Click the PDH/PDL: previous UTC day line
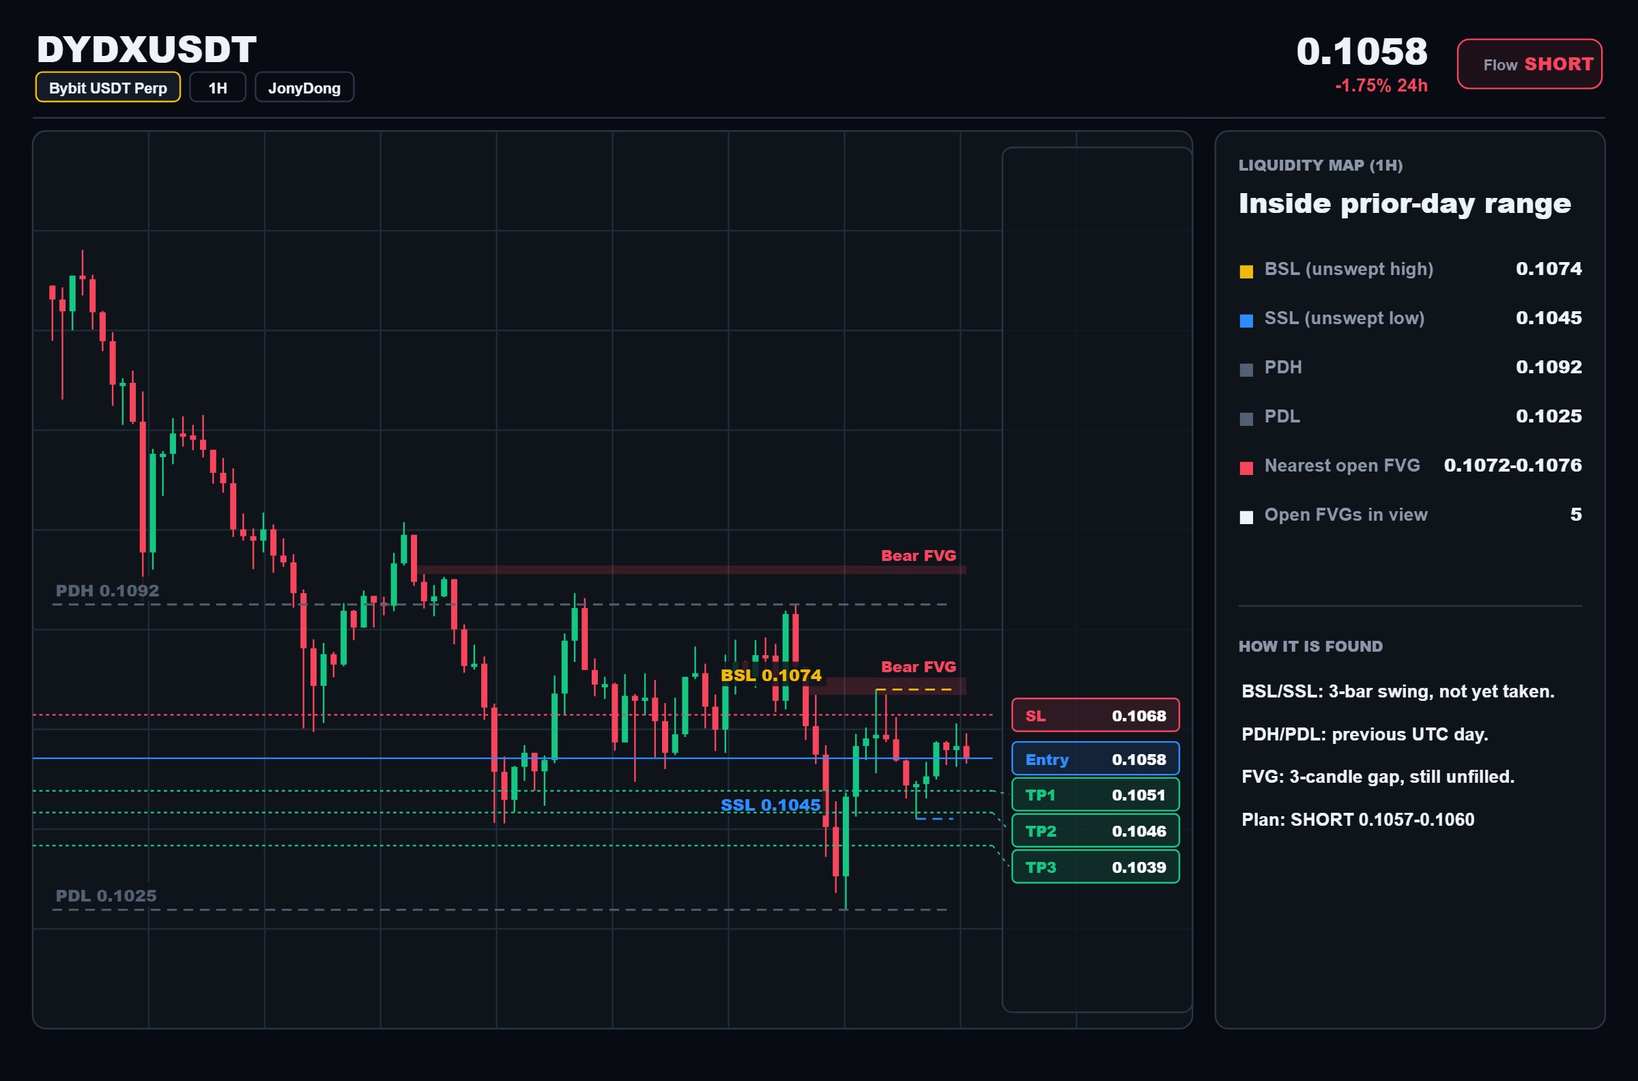Screen dimensions: 1638x1081 click(x=1364, y=734)
